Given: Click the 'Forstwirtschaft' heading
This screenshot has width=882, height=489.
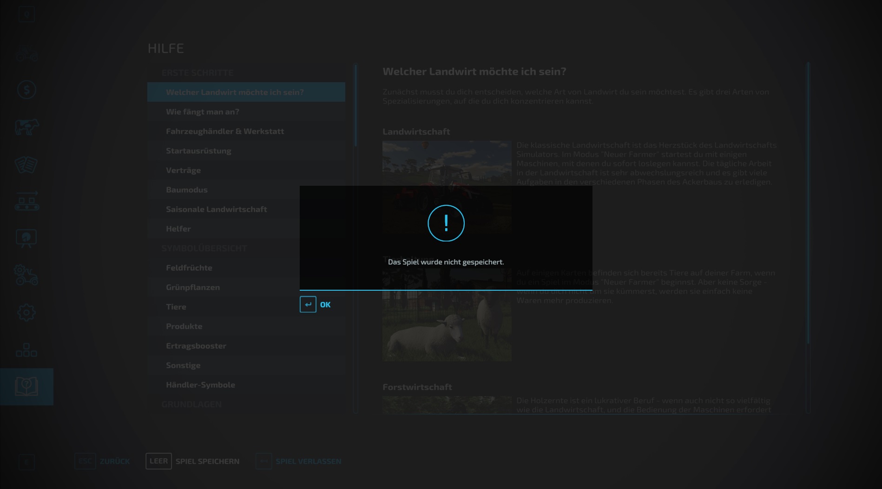Looking at the screenshot, I should click(417, 387).
